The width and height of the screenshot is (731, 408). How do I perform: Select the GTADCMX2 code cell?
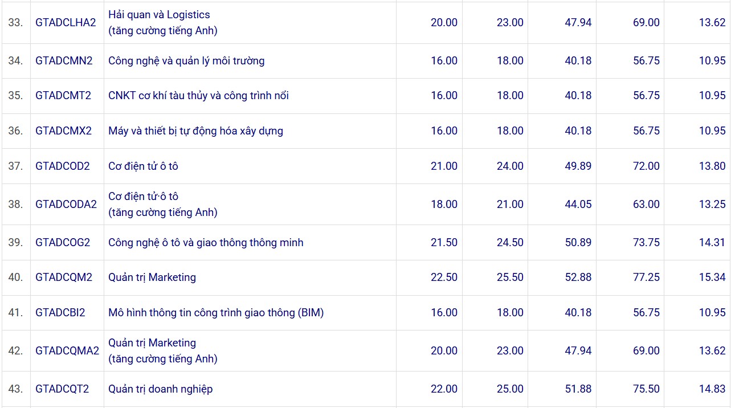click(63, 131)
